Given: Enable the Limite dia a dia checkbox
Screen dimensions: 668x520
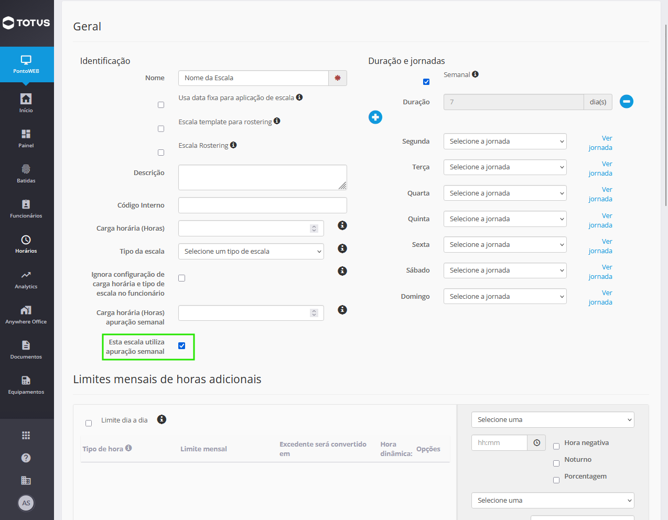Looking at the screenshot, I should point(89,424).
